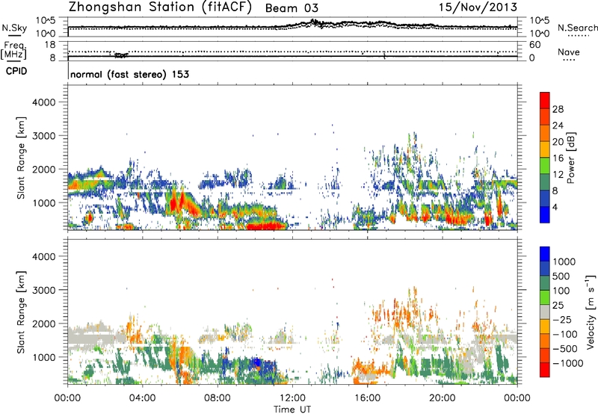
Task: Pick the gray -25 to 25 velocity segment
Action: point(545,312)
